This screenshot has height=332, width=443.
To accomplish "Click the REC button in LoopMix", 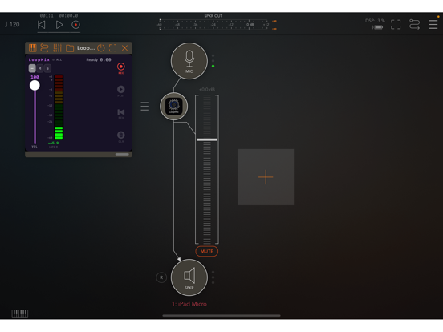I will [x=121, y=68].
